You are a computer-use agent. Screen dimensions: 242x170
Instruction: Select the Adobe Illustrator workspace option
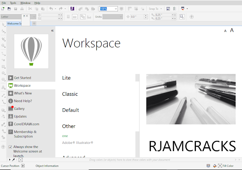[x=78, y=143]
